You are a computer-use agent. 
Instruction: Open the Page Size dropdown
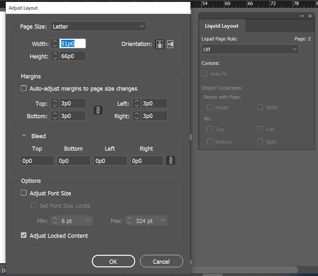pos(98,26)
